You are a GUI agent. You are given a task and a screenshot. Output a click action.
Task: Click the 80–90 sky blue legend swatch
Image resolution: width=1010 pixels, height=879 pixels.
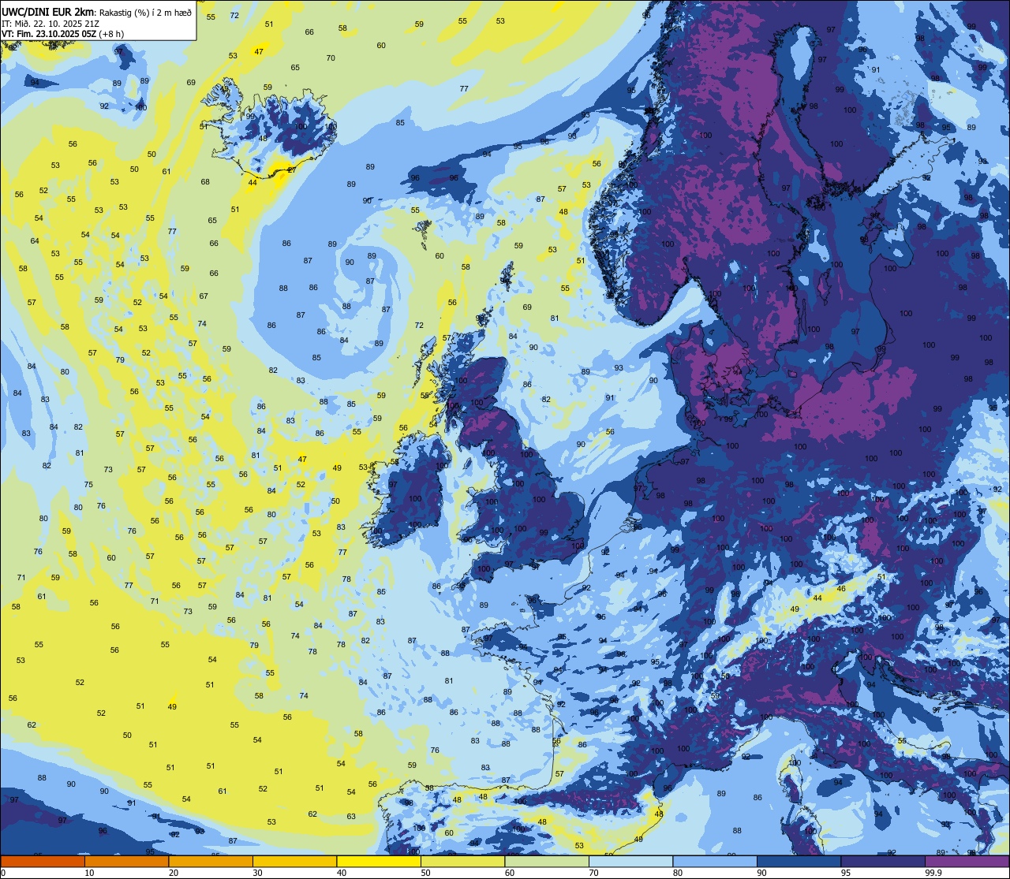point(715,862)
